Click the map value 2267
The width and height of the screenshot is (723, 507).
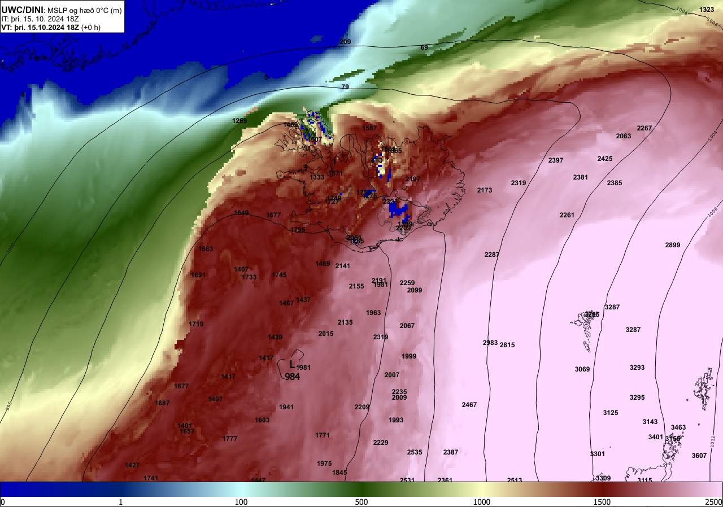pyautogui.click(x=644, y=128)
